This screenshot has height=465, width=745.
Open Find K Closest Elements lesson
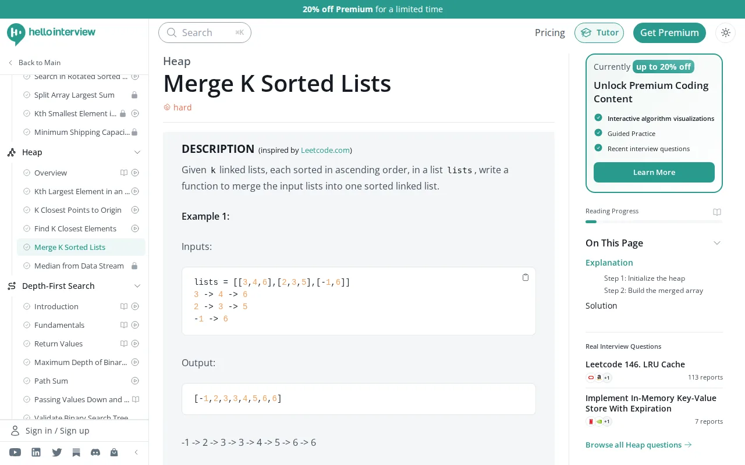(x=75, y=228)
